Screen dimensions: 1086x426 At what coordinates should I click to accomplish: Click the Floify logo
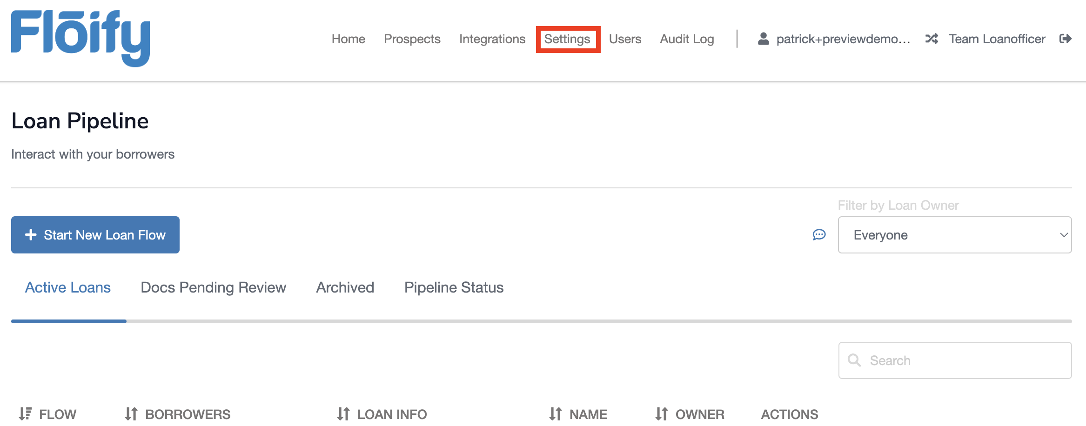click(80, 39)
